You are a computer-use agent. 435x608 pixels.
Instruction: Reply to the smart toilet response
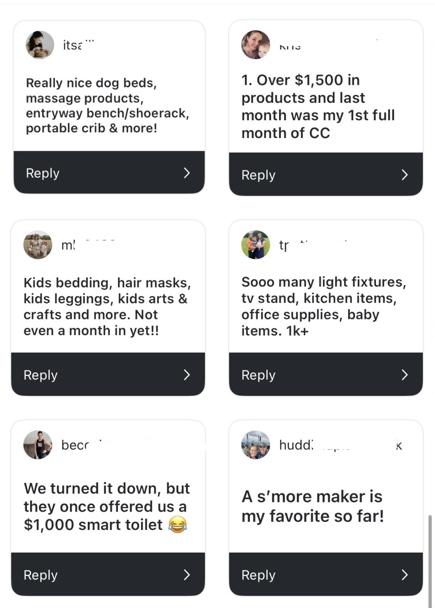(x=40, y=575)
